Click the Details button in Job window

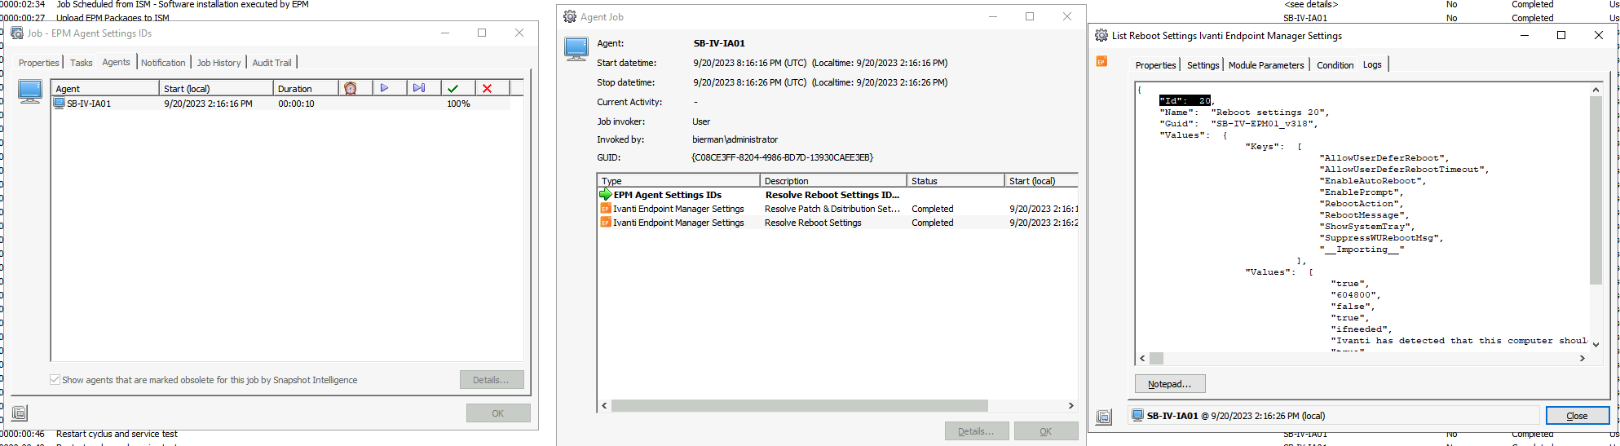491,380
